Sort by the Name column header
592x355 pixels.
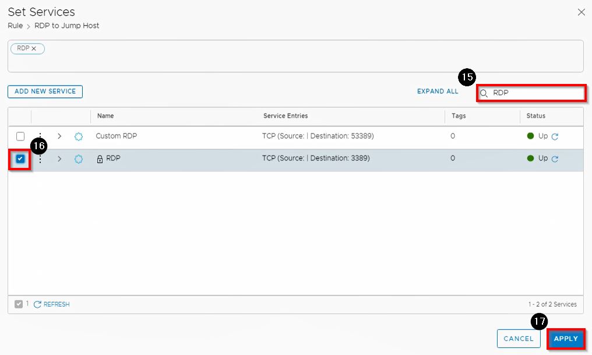click(x=105, y=116)
